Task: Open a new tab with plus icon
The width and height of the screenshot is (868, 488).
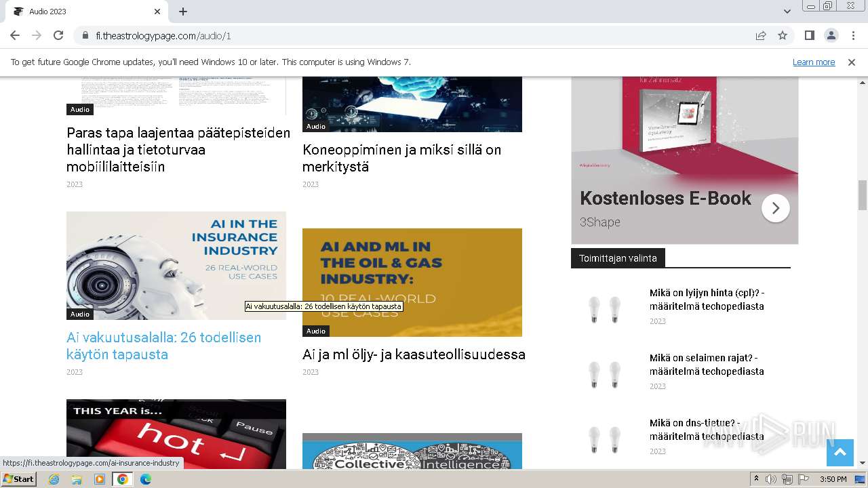Action: [183, 12]
